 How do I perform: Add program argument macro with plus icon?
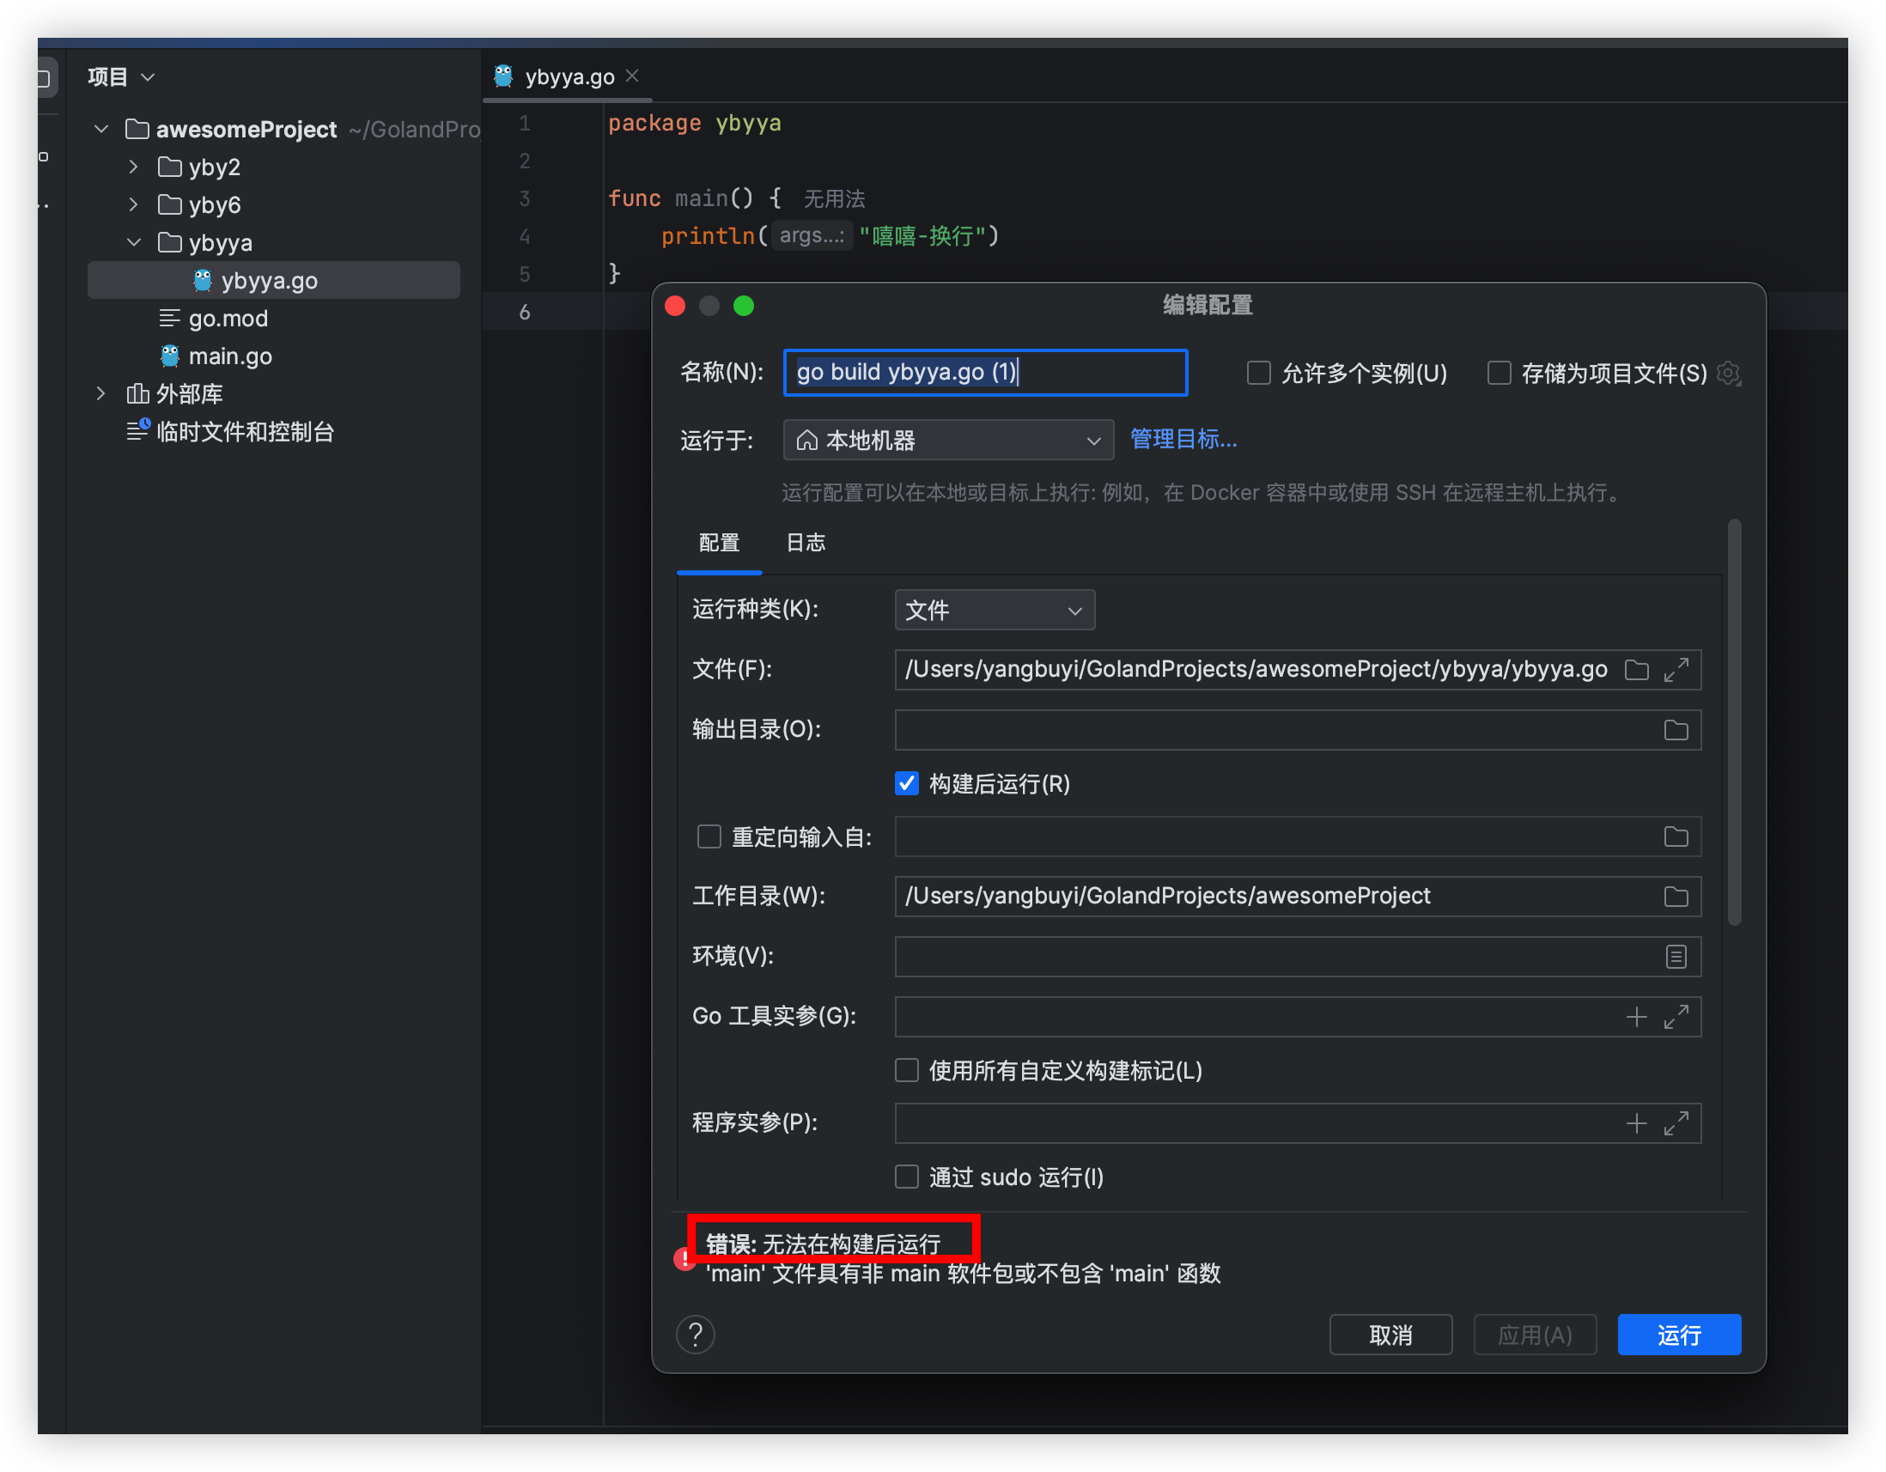1636,1123
